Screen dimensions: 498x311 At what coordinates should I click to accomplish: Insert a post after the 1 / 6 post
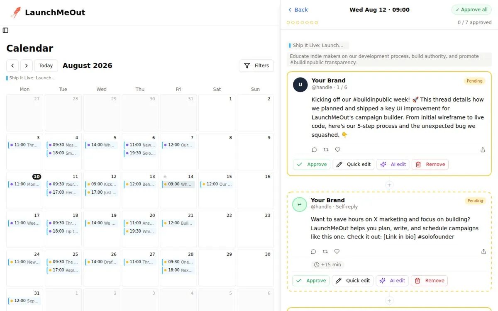[x=389, y=185]
